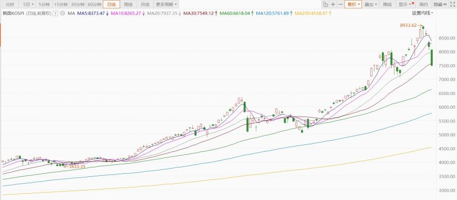Click the 画线 drawing tool button
457x200 pixels.
click(x=387, y=4)
